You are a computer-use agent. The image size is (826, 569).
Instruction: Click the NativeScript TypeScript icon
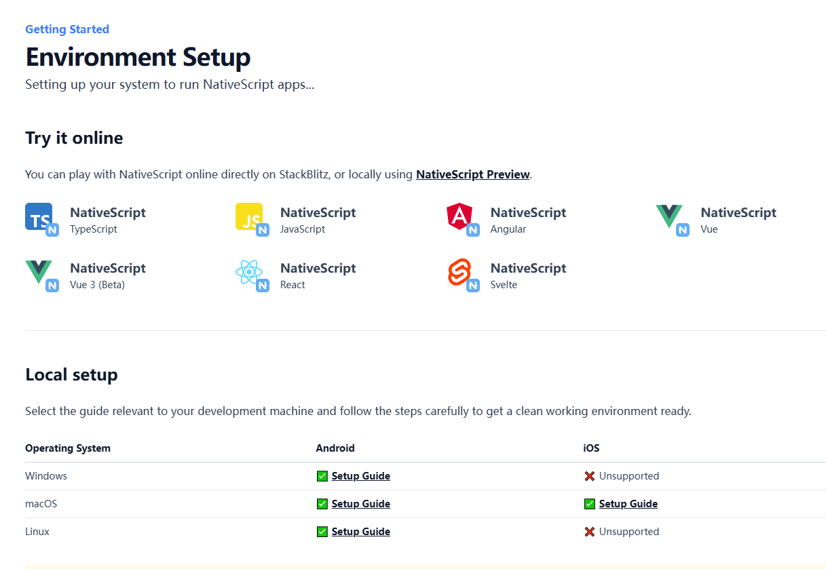point(39,217)
